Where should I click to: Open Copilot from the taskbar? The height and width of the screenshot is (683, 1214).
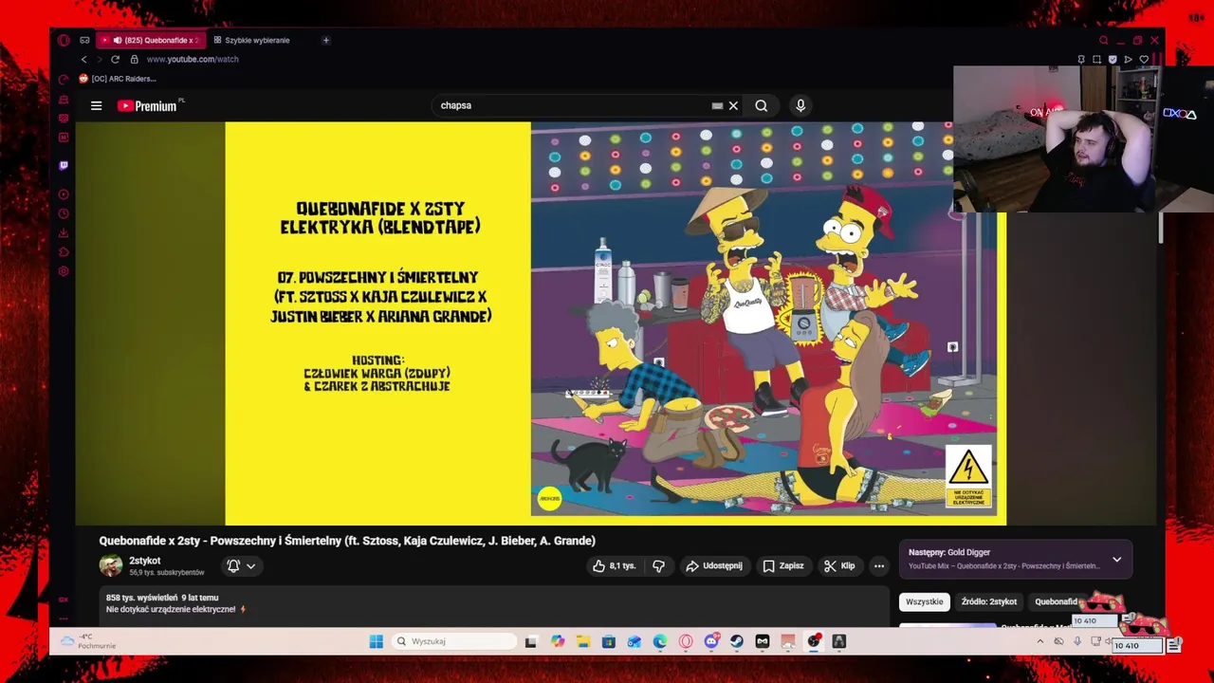(x=557, y=641)
